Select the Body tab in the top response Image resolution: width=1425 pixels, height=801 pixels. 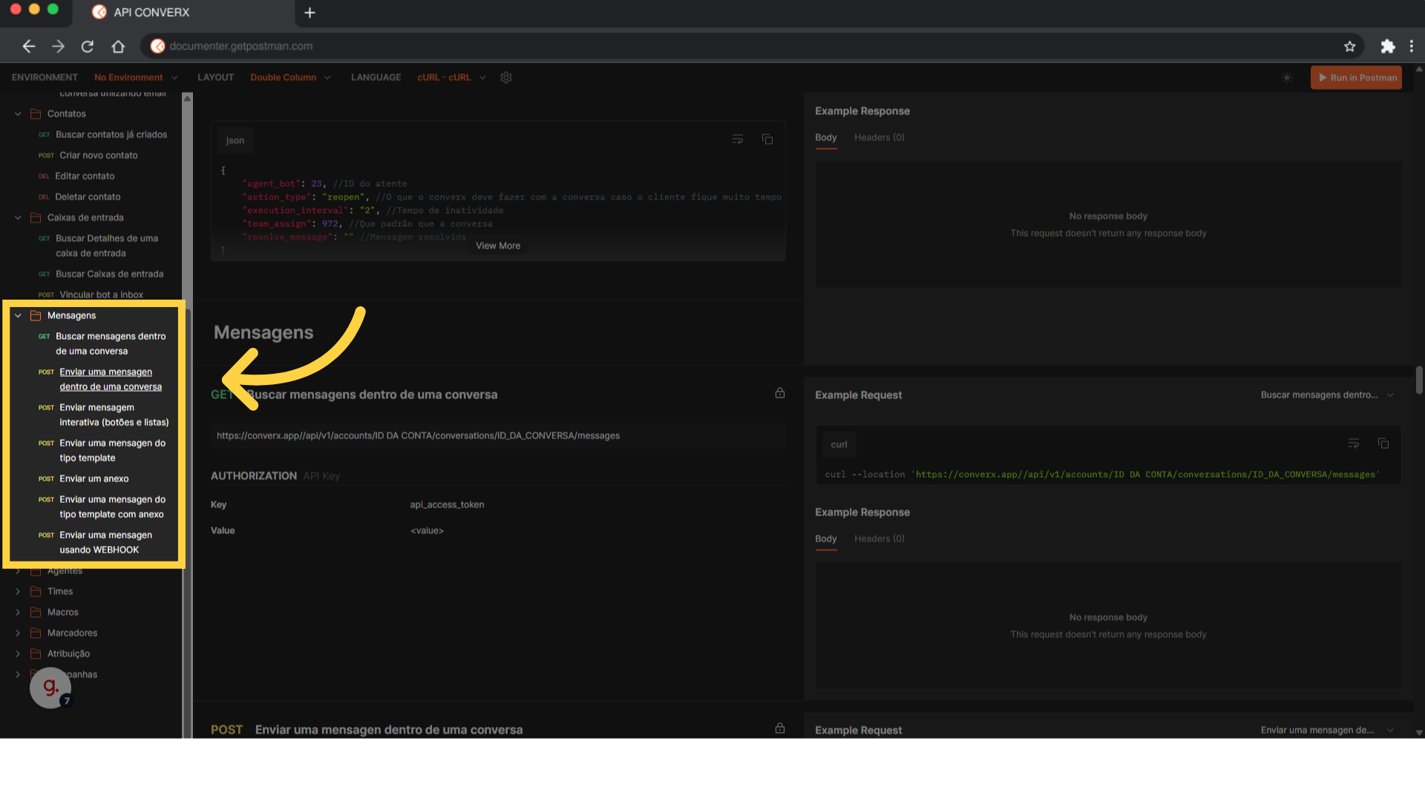pyautogui.click(x=825, y=137)
